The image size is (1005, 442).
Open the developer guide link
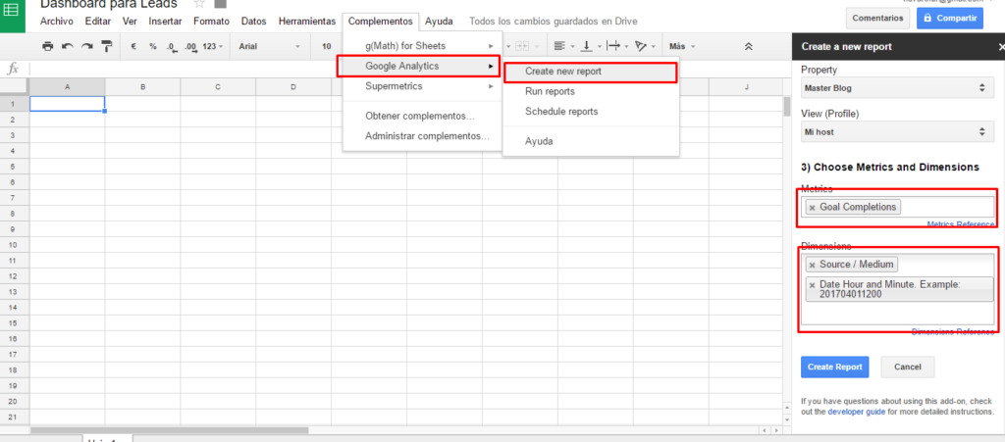click(856, 412)
